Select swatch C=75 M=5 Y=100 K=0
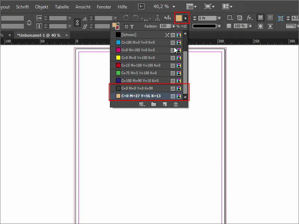This screenshot has height=224, width=299. (x=146, y=73)
